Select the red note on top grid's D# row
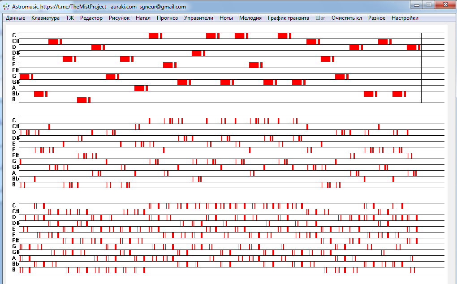Viewport: 457px width, 284px height. tap(196, 53)
